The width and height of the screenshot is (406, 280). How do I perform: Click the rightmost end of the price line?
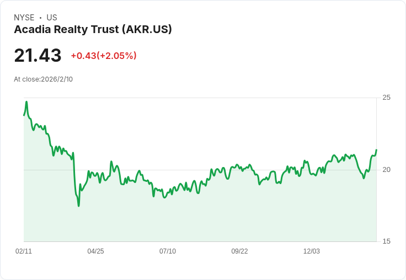point(376,150)
